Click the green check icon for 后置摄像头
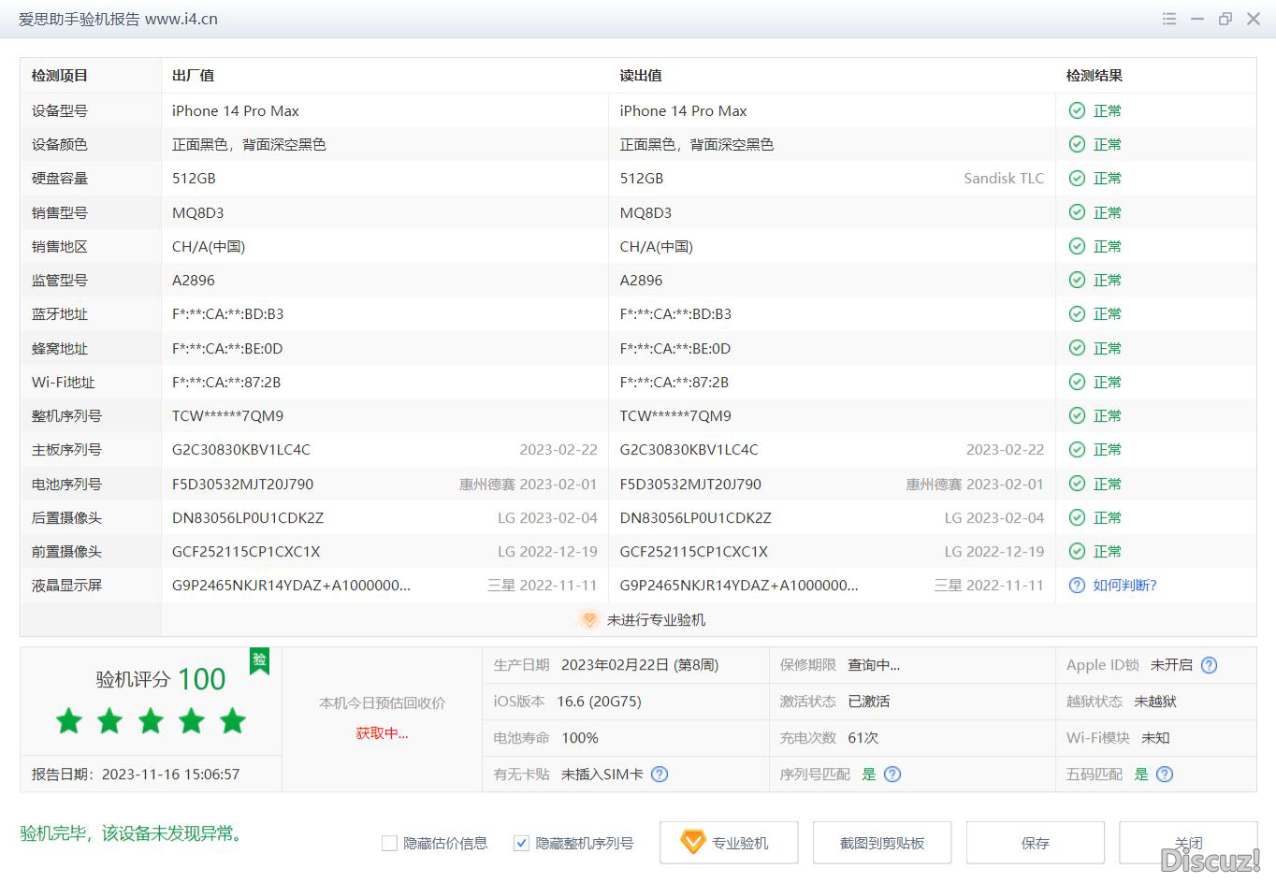This screenshot has height=883, width=1276. pyautogui.click(x=1077, y=517)
